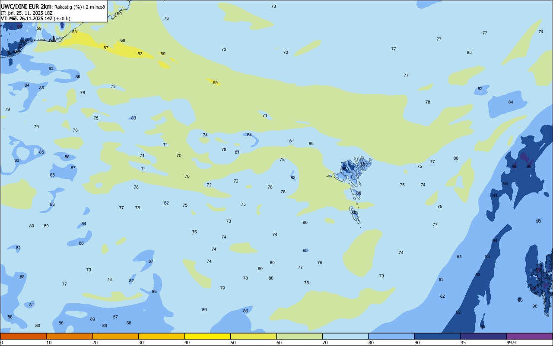Click the 'VT: Mið. 26.11.2025 14Z (+20 h)' line
The height and width of the screenshot is (346, 553).
[x=35, y=19]
